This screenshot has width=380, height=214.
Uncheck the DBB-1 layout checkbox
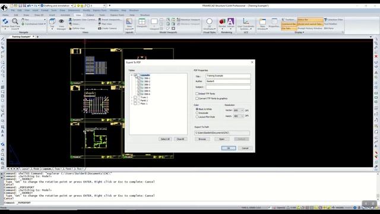139,78
